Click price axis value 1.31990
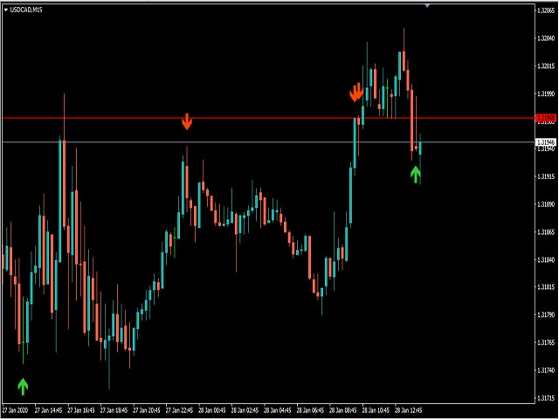Image resolution: width=559 pixels, height=419 pixels. [x=546, y=93]
